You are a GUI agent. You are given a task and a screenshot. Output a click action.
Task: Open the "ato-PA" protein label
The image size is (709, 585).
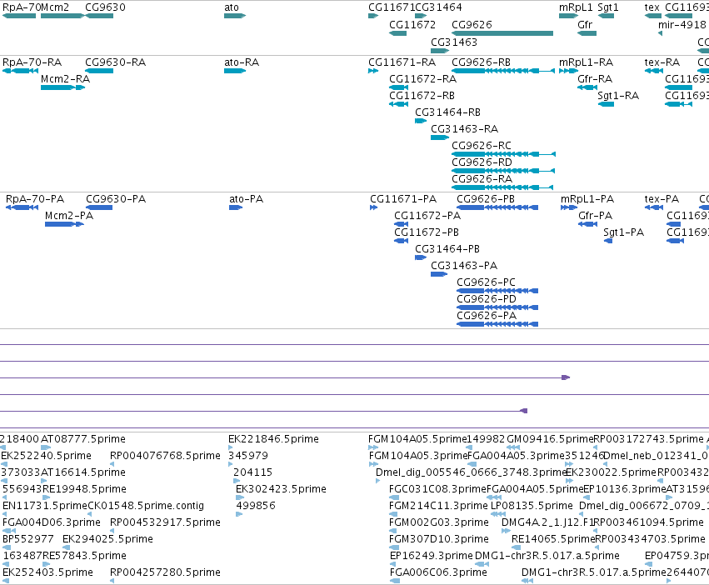tap(246, 198)
